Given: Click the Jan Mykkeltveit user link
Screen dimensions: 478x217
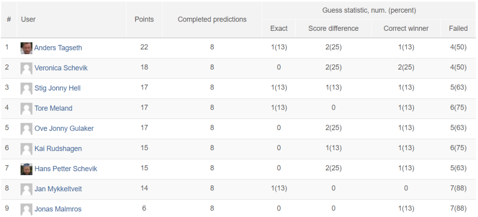Looking at the screenshot, I should click(x=58, y=189).
